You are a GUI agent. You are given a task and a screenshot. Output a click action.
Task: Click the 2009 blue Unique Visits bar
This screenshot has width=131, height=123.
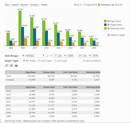point(23,36)
